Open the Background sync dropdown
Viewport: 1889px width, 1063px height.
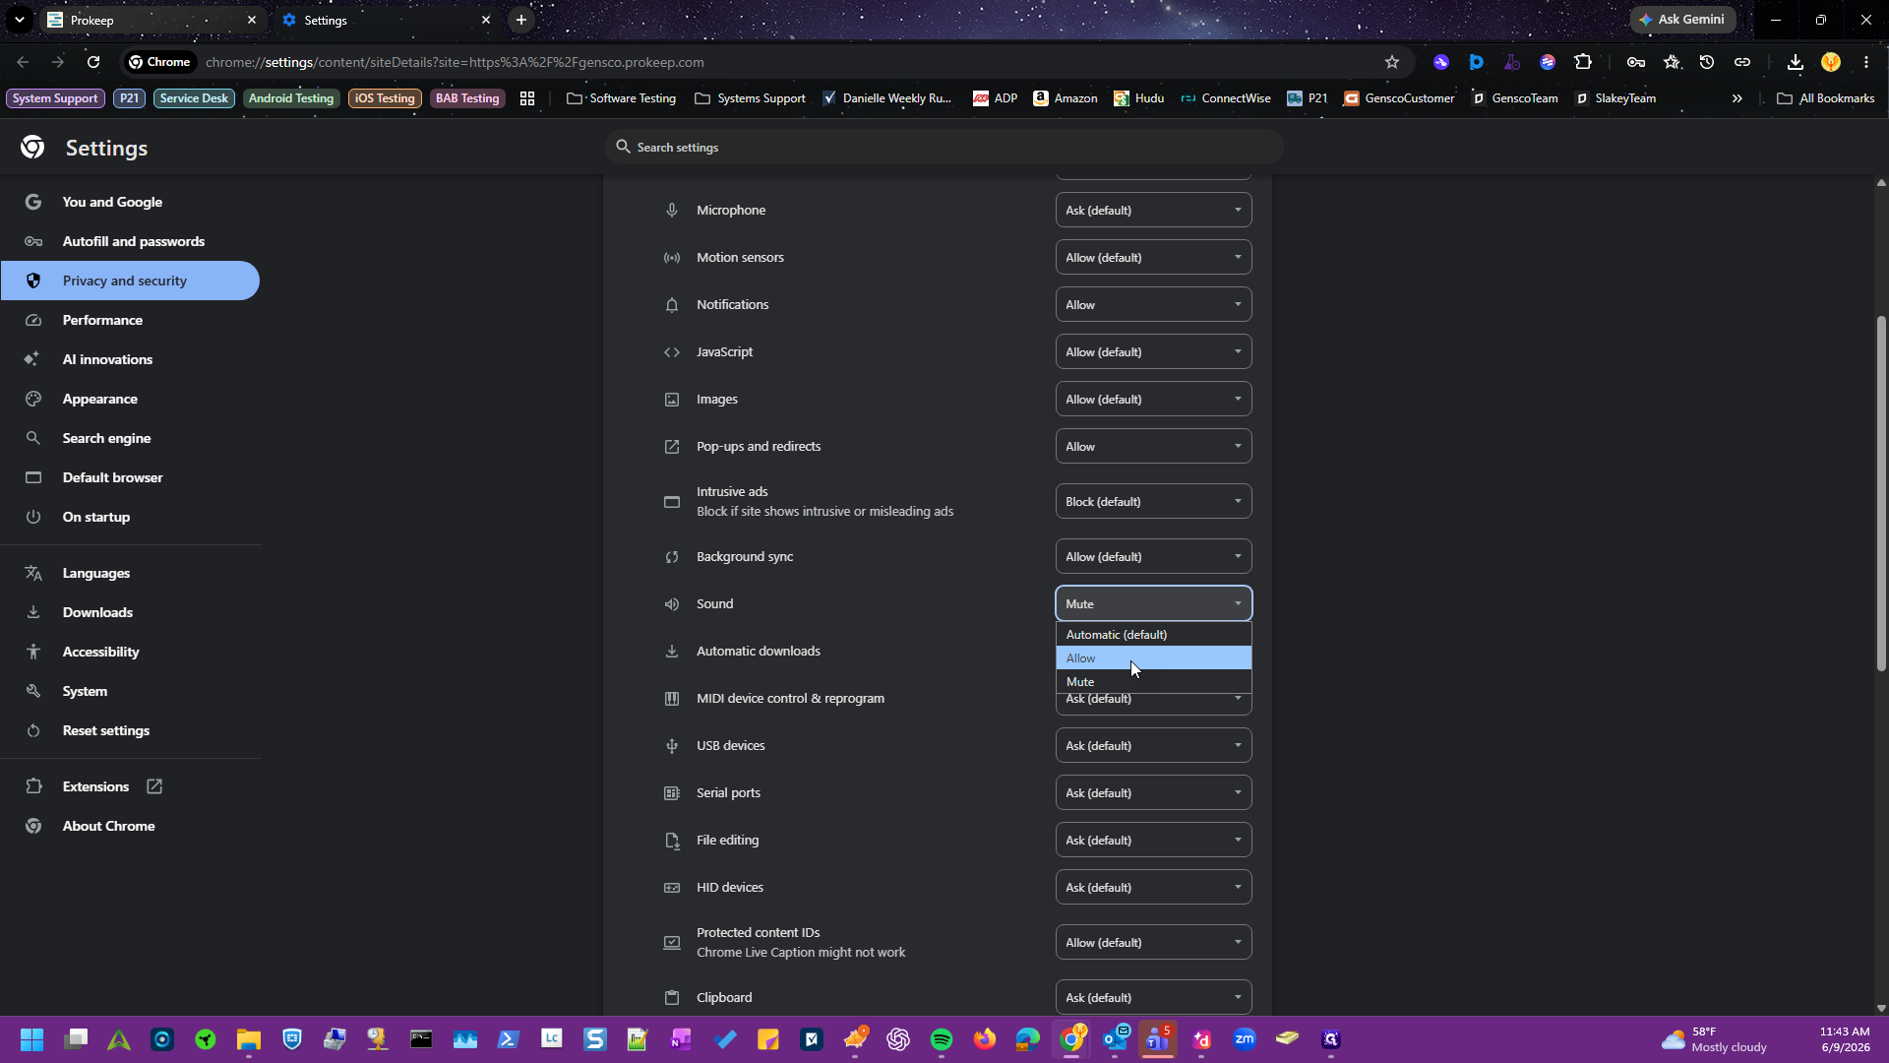click(x=1154, y=557)
